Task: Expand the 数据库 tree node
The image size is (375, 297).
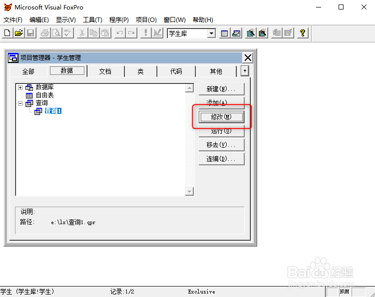Action: (x=20, y=87)
